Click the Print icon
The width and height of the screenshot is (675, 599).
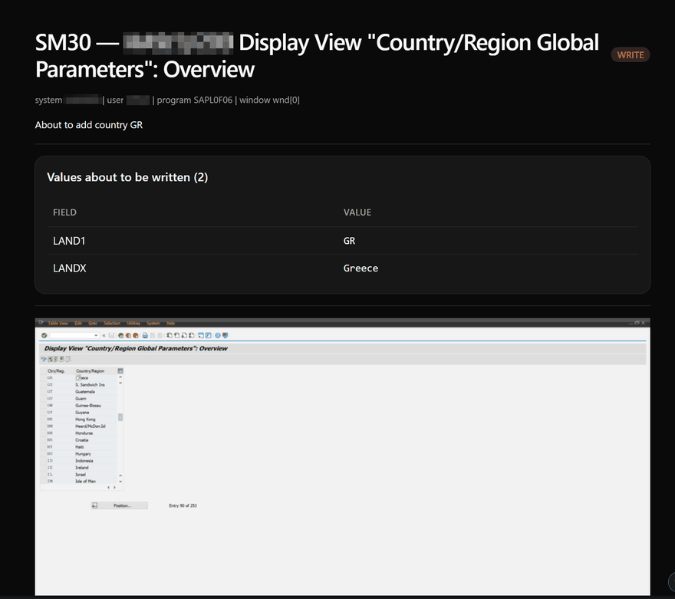[145, 336]
